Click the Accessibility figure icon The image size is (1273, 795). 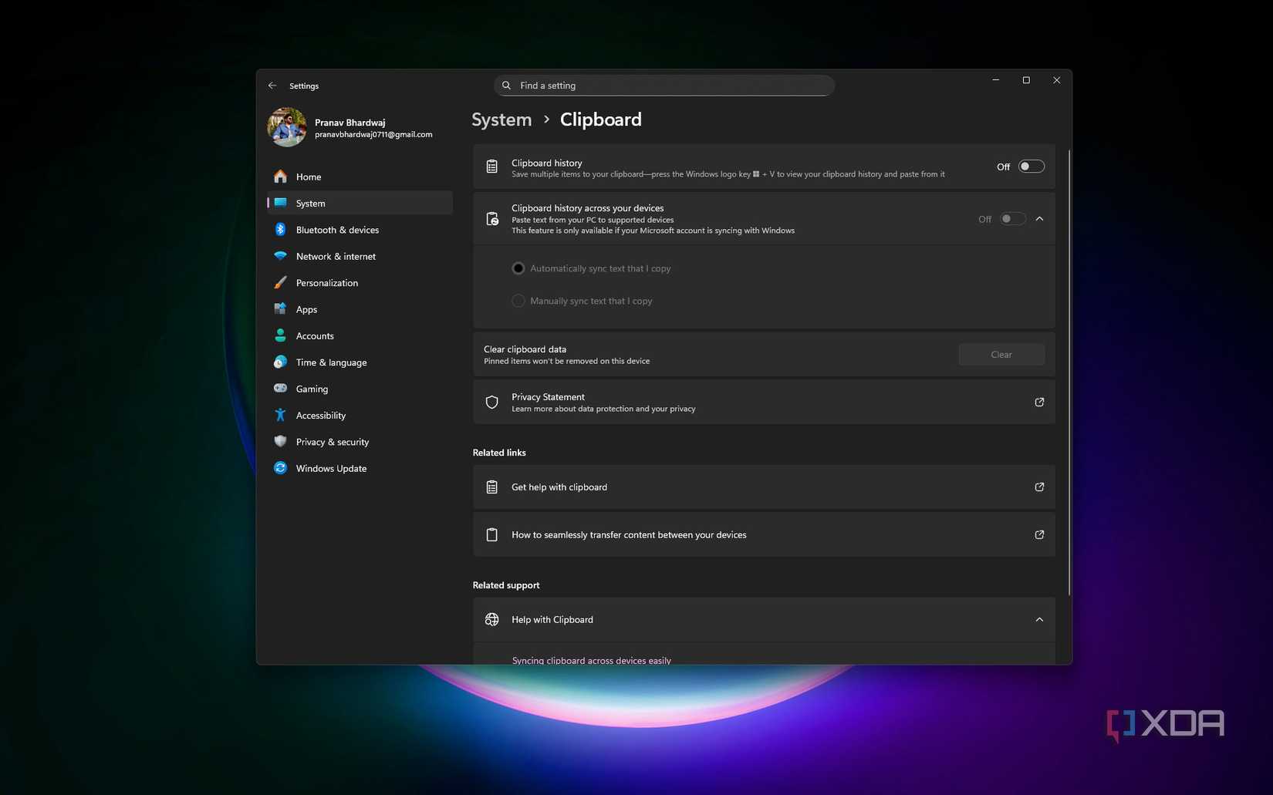click(x=281, y=416)
